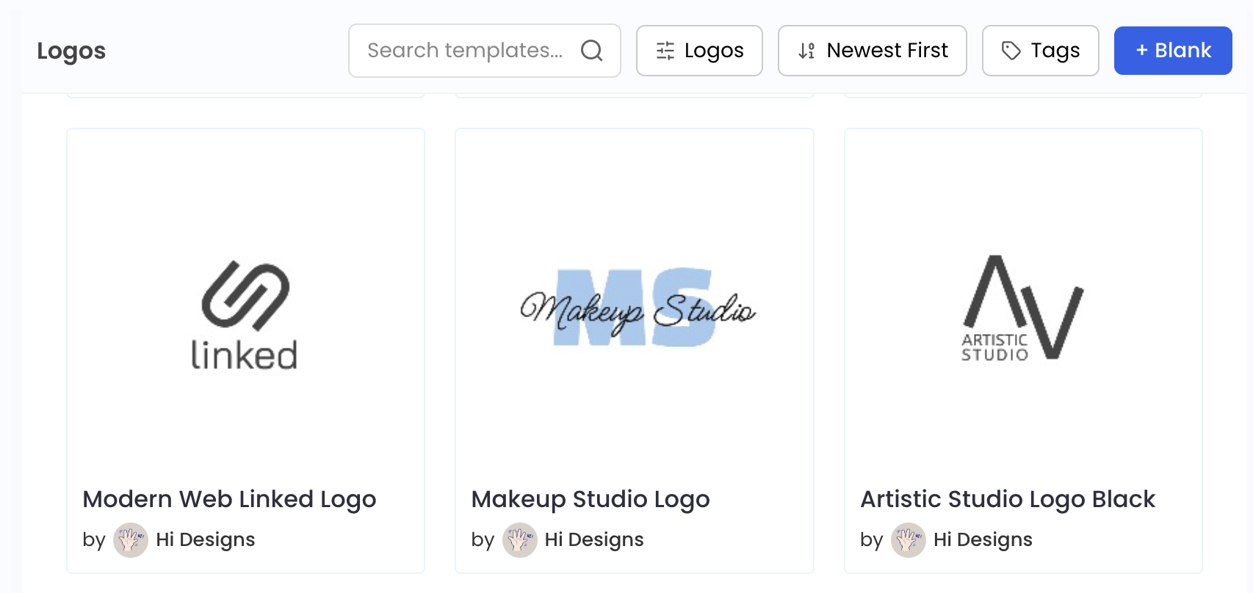Open the Artistic Studio AV logo preview
Image resolution: width=1253 pixels, height=593 pixels.
1022,308
